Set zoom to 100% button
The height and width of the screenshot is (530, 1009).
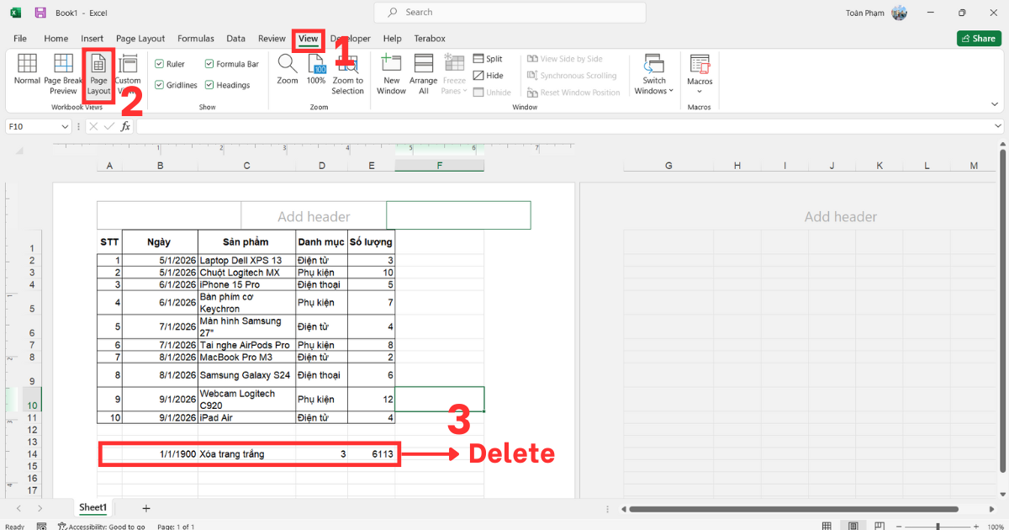click(316, 70)
